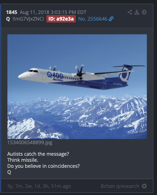Click the circled X beside 8chan qresearch

[x=144, y=186]
